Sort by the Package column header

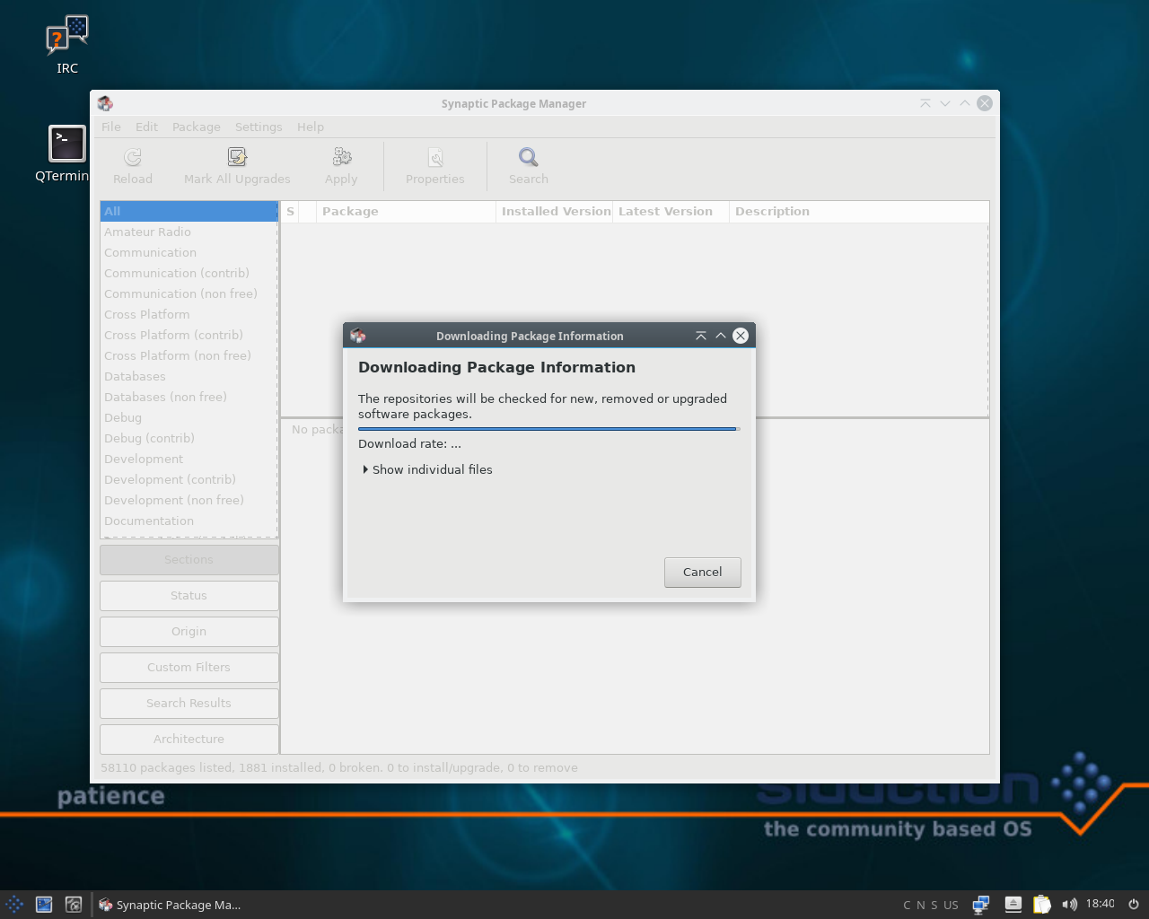coord(406,212)
